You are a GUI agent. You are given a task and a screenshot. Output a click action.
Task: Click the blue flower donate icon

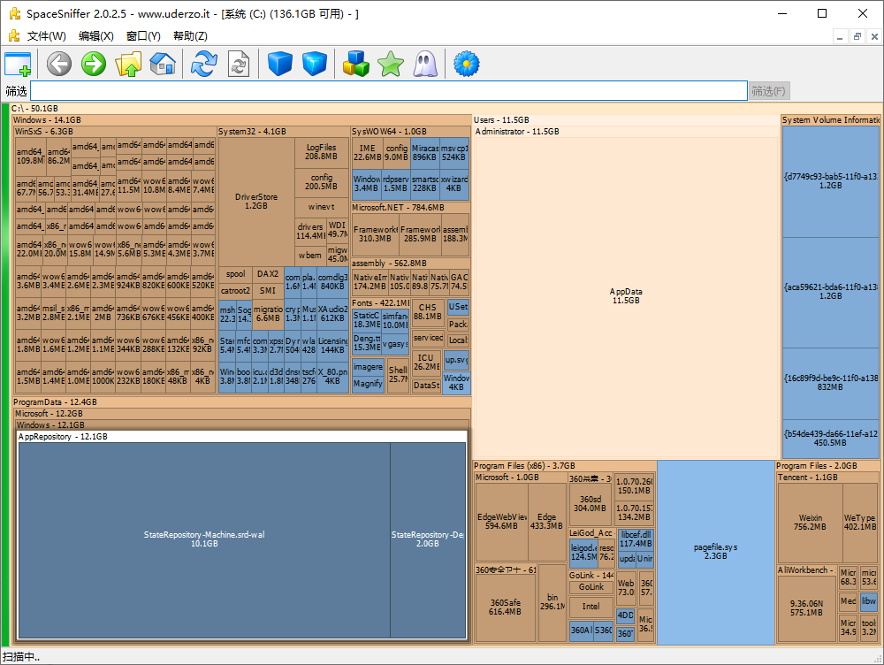point(466,64)
